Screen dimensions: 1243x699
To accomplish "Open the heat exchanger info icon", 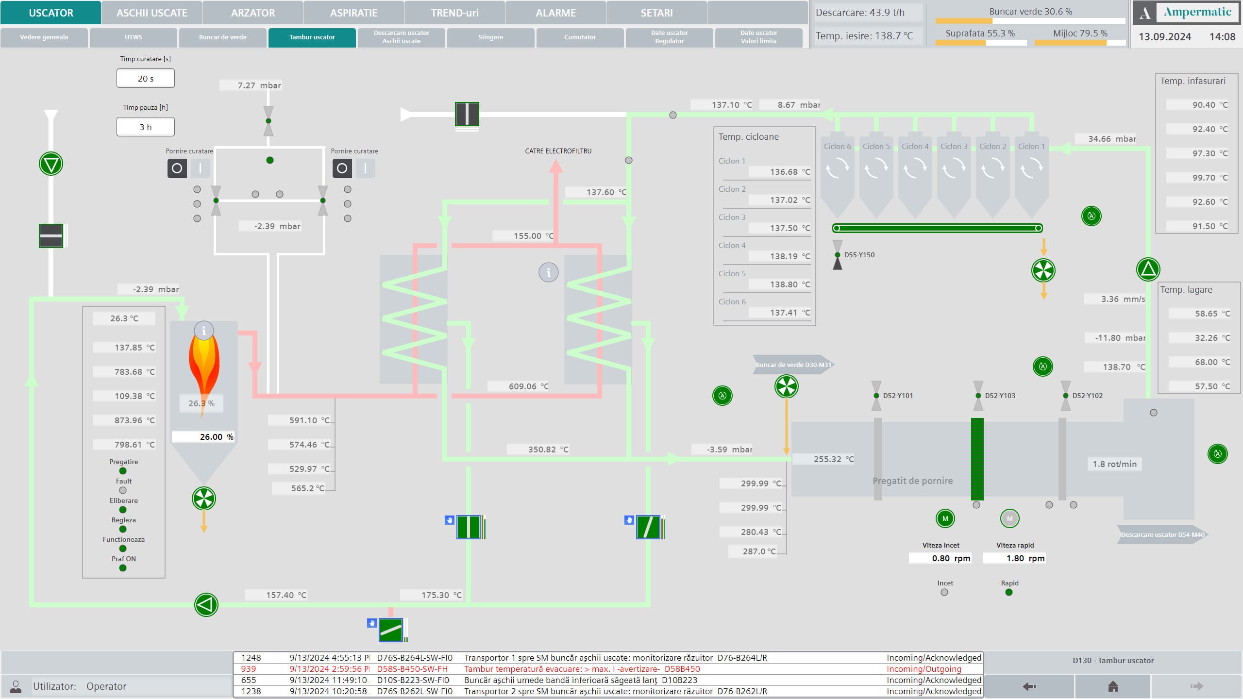I will click(x=549, y=272).
